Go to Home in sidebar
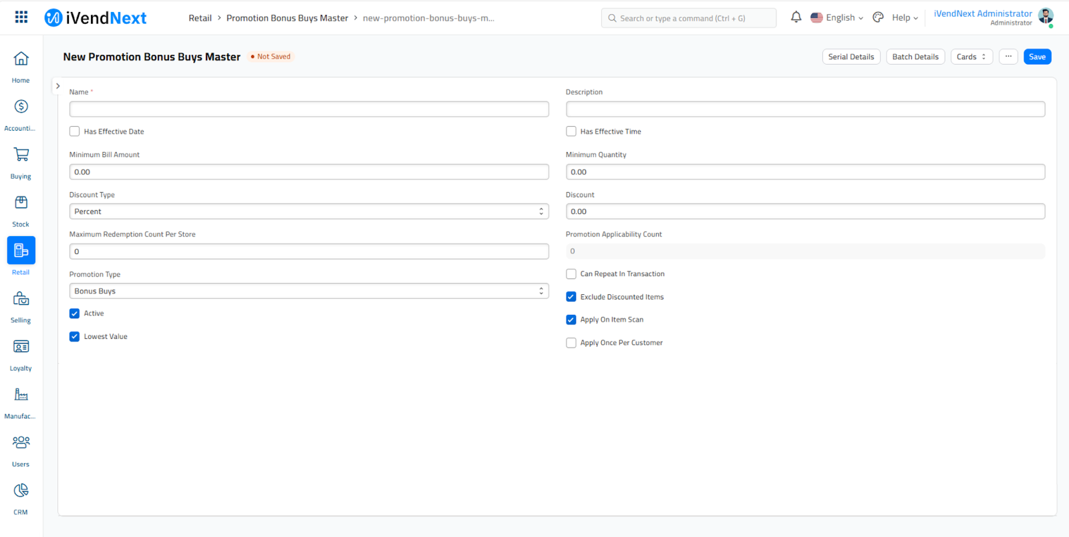1069x537 pixels. 21,59
